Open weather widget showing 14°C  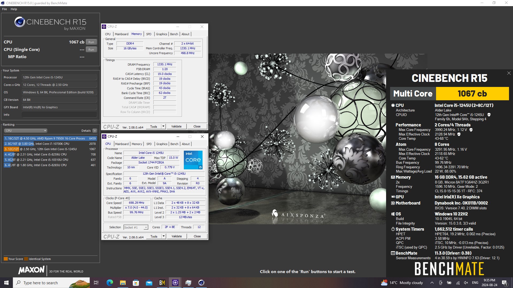point(402,283)
